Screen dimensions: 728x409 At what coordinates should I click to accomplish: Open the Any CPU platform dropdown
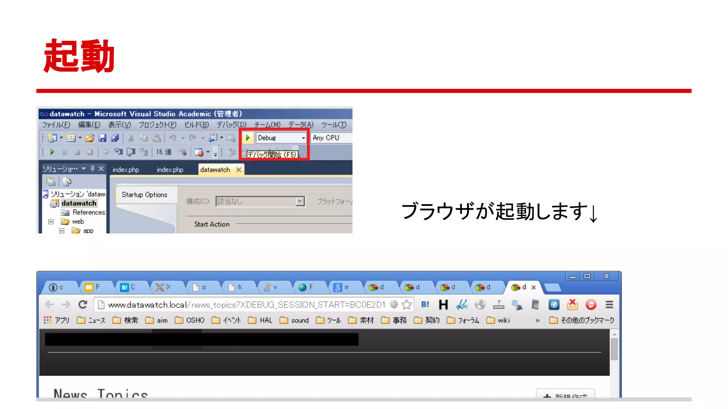pos(331,138)
